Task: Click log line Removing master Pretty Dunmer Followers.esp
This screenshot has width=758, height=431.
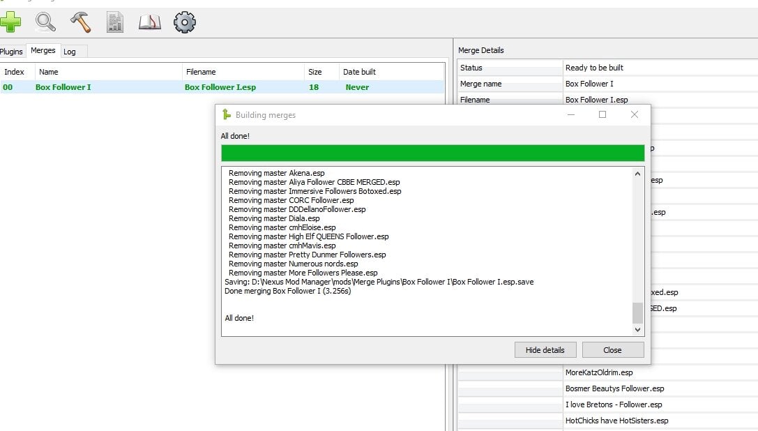Action: pyautogui.click(x=307, y=255)
